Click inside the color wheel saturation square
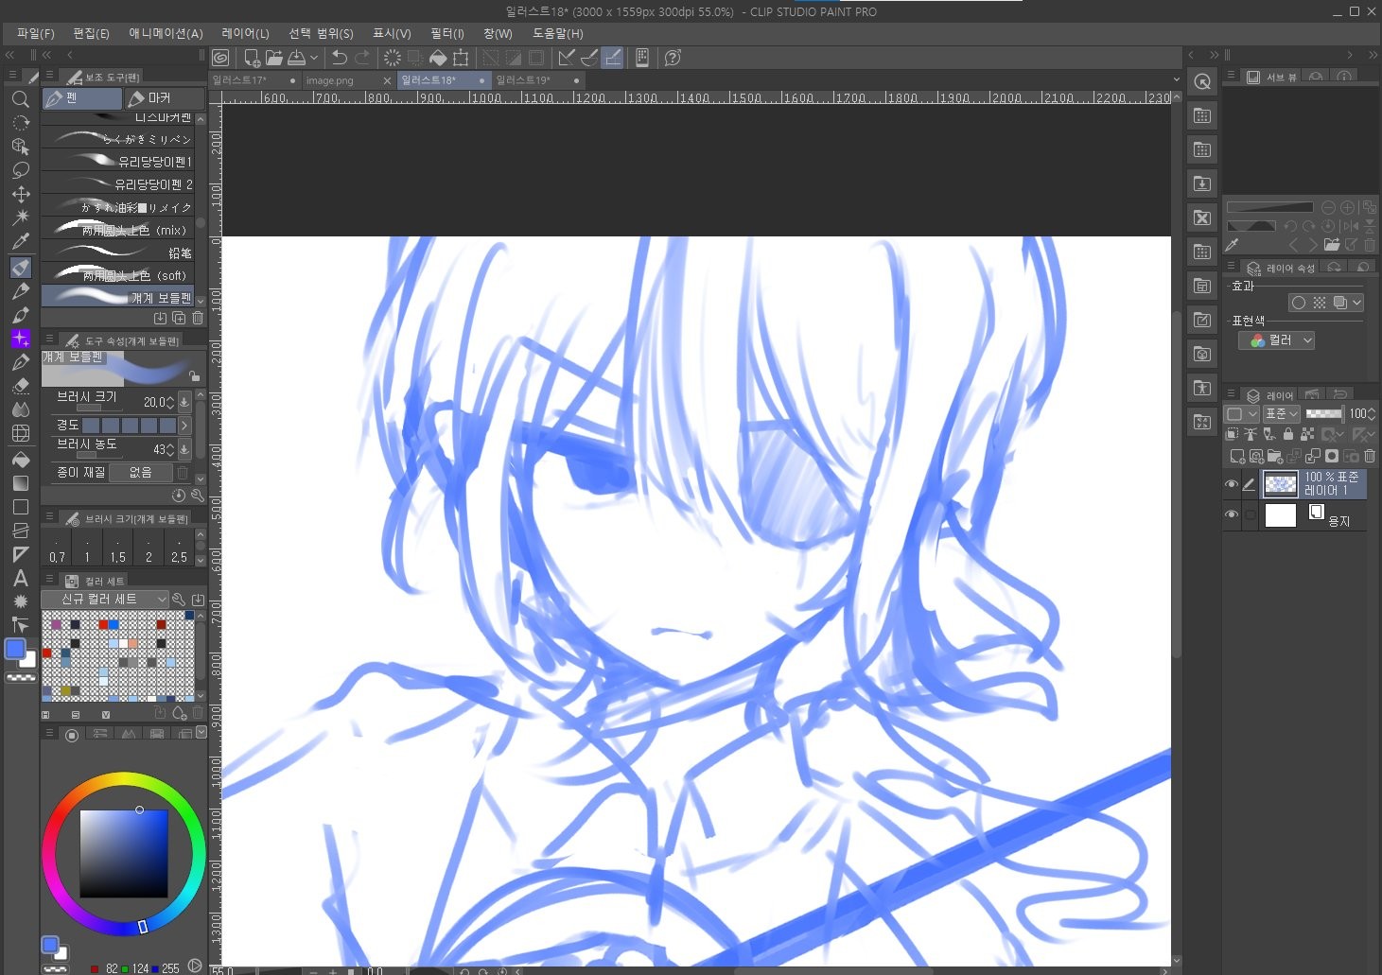 (x=123, y=853)
